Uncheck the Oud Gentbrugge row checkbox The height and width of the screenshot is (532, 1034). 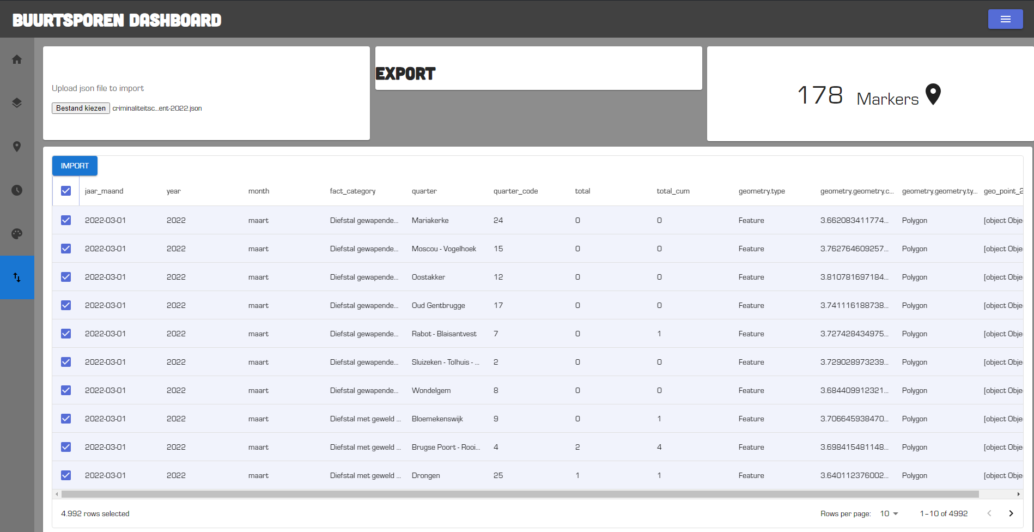tap(66, 305)
